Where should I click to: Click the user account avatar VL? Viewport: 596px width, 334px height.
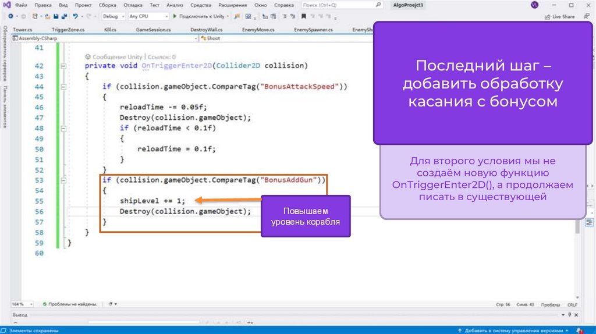(535, 5)
